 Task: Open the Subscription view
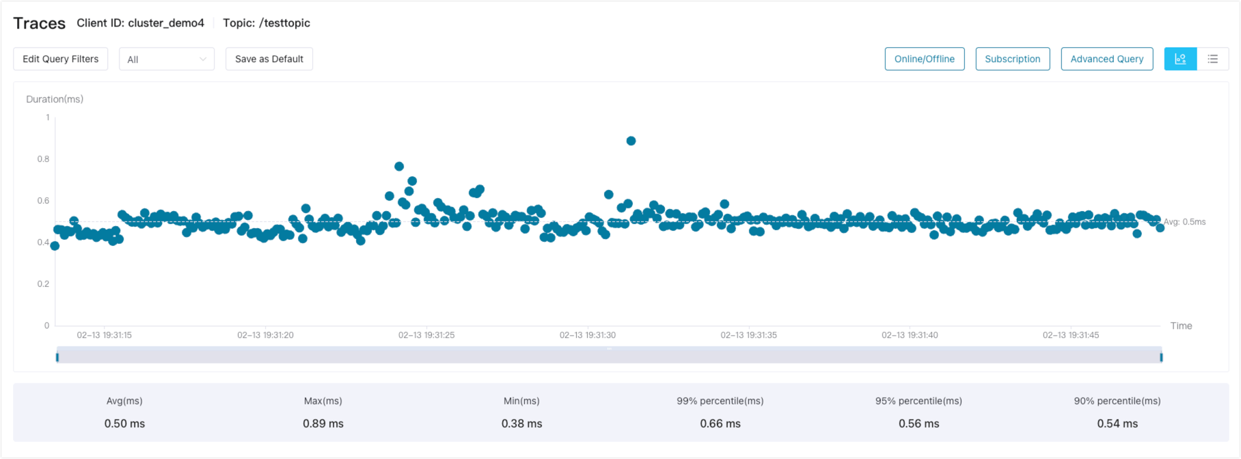pos(1013,59)
